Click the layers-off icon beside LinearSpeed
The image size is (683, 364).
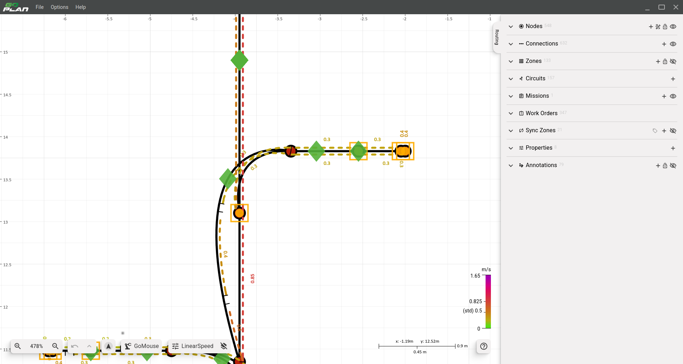click(x=224, y=346)
